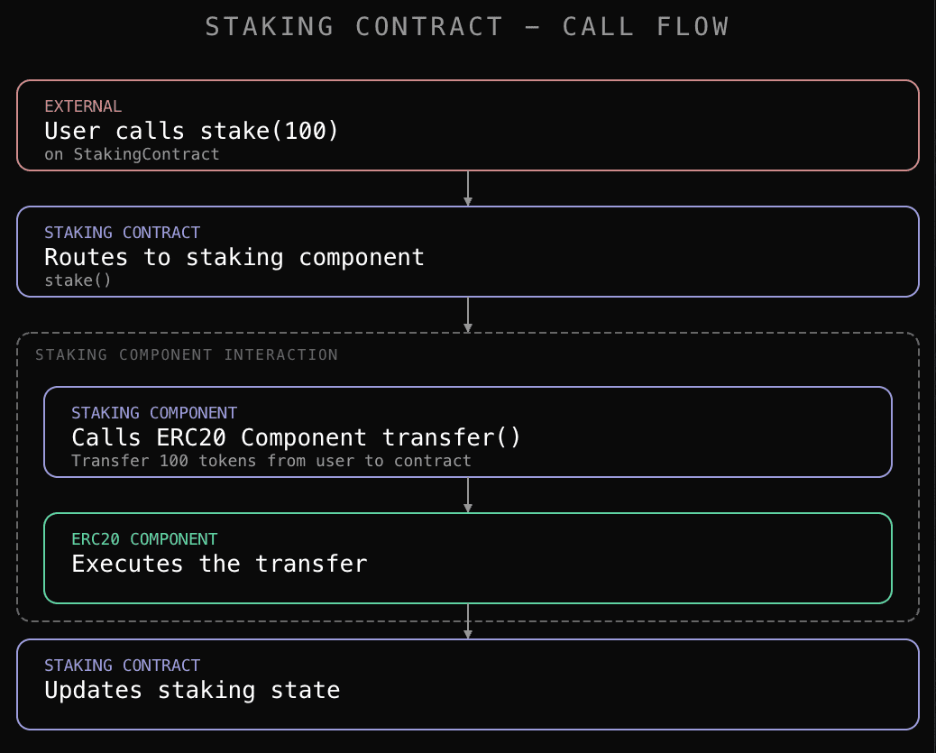The height and width of the screenshot is (753, 936).
Task: Click the 'Updates staking state' heading text
Action: [x=192, y=690]
